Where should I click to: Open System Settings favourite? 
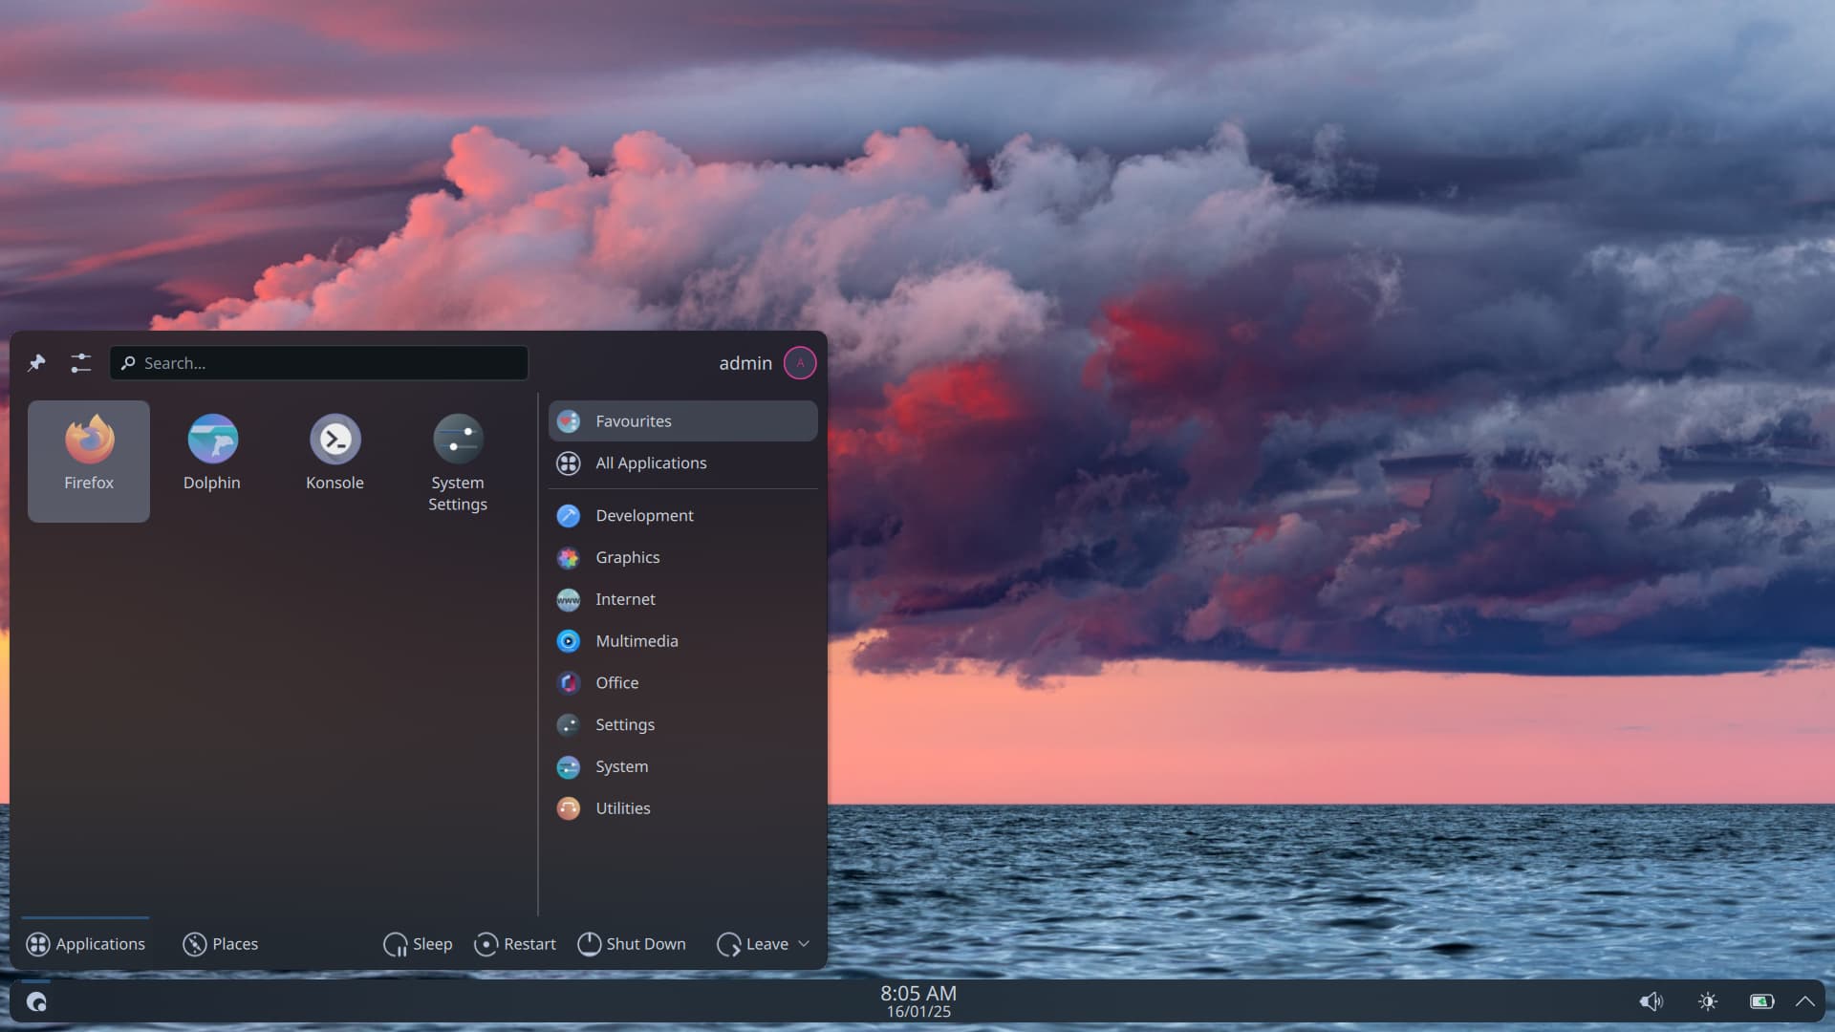pos(457,461)
